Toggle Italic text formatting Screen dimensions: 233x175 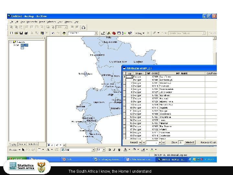pyautogui.click(x=114, y=150)
